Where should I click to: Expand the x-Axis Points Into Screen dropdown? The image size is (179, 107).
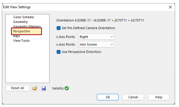pos(96,44)
